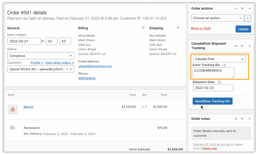
Task: Click the Est. Delivery date range text
Action: tap(69, 134)
